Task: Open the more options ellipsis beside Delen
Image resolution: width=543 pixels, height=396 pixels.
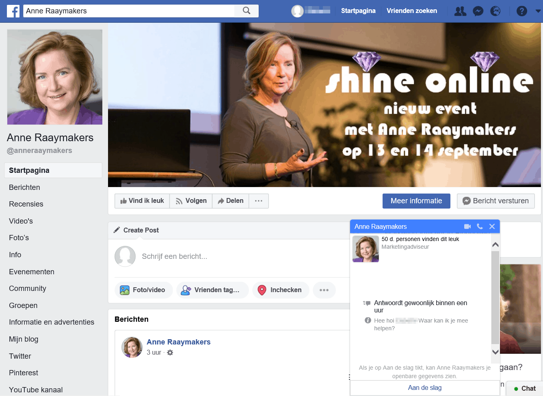Action: (x=259, y=201)
